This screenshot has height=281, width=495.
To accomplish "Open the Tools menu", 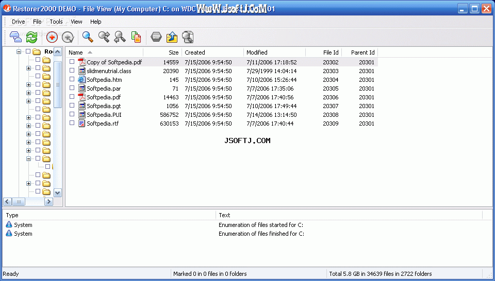I will point(56,22).
